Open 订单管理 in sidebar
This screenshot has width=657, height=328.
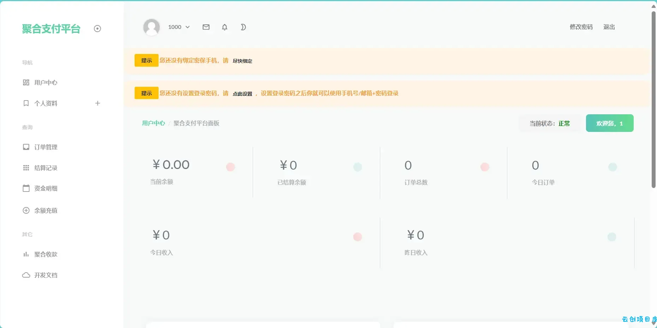tap(46, 147)
